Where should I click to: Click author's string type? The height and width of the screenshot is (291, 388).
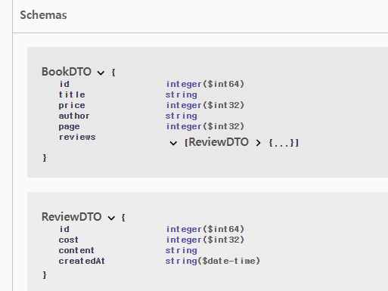click(182, 116)
